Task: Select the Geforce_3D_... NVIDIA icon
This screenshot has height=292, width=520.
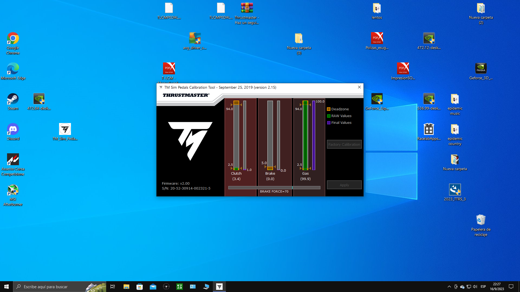Action: point(481,71)
